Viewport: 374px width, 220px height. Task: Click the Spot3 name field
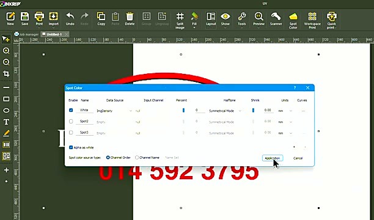[84, 133]
